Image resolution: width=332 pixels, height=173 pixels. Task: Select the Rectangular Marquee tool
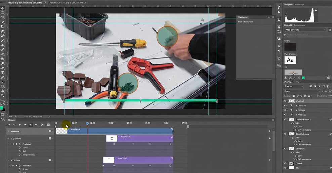[x=3, y=13]
